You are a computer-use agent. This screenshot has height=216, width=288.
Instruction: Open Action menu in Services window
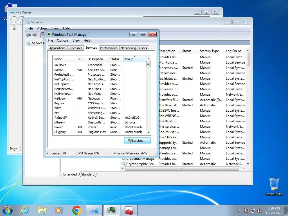42,28
